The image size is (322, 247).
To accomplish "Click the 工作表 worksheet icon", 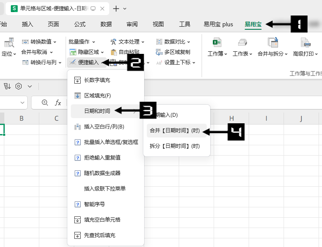I will point(242,42).
